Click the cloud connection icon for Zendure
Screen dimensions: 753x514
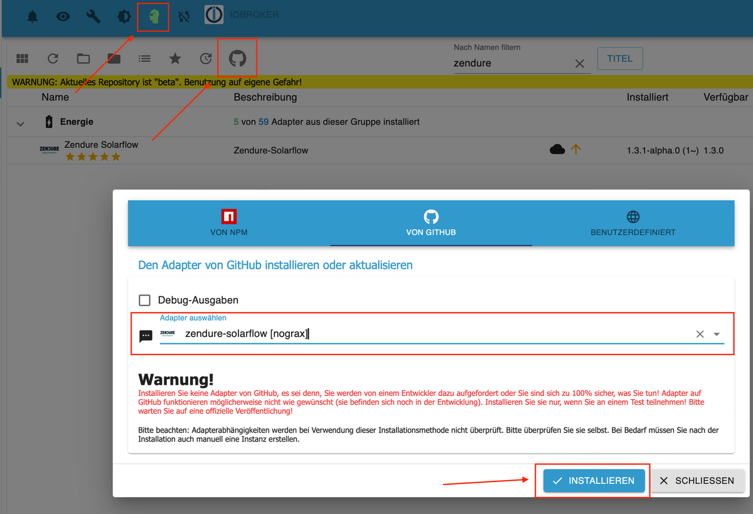pos(557,149)
